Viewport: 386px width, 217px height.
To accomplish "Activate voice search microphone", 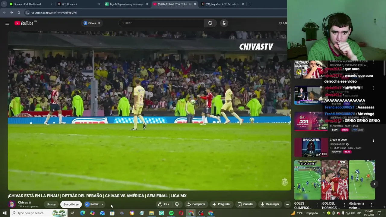I will tap(224, 23).
